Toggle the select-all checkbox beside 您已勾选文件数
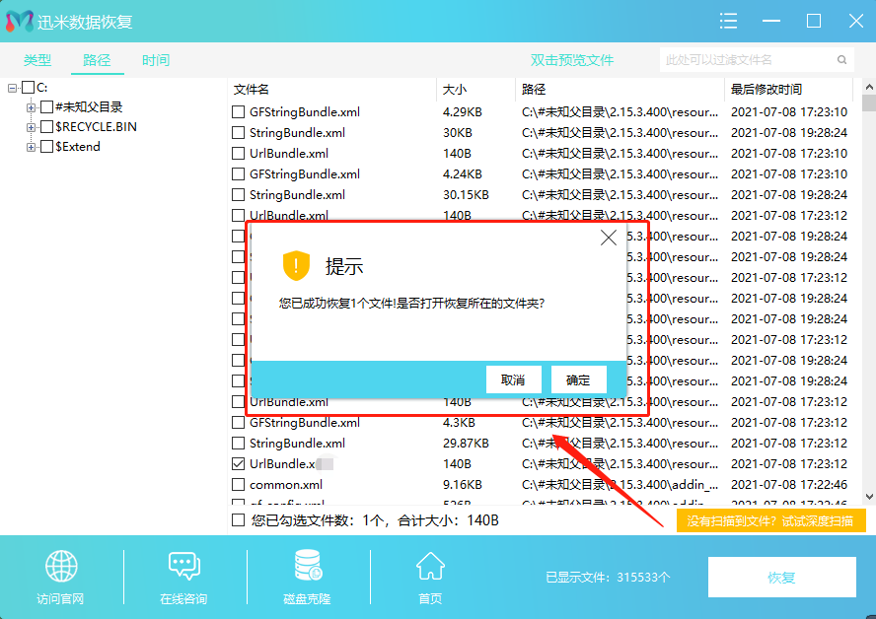The height and width of the screenshot is (619, 876). tap(238, 519)
